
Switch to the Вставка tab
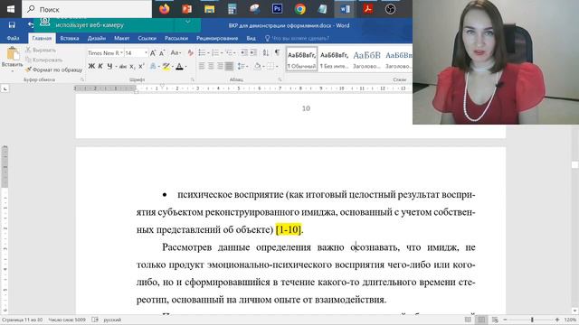tap(70, 38)
